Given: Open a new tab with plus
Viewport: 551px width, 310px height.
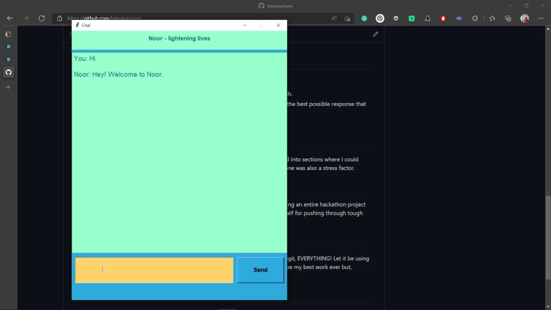Looking at the screenshot, I should click(8, 87).
